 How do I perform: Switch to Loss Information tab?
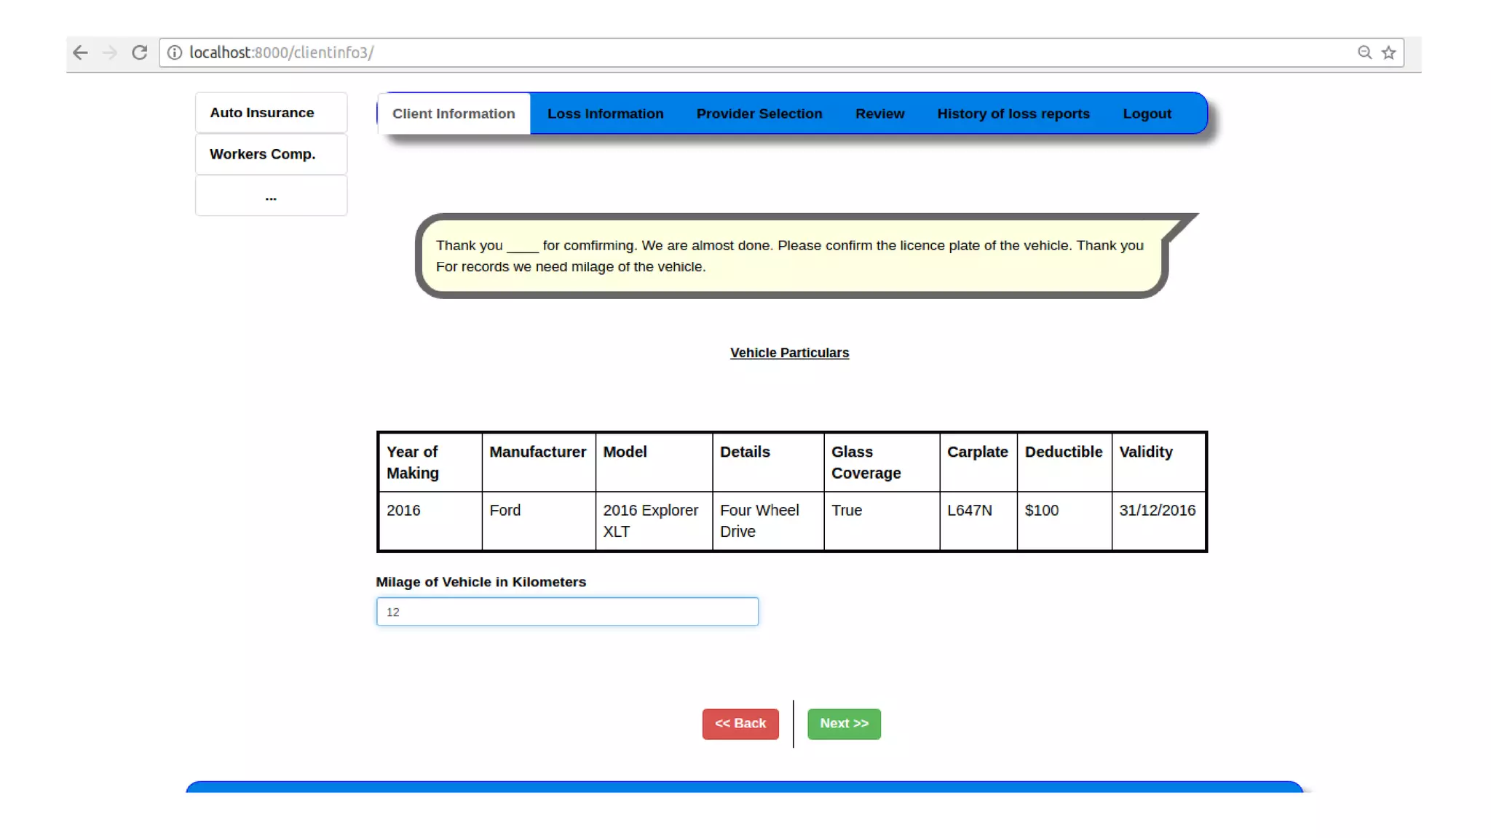605,113
